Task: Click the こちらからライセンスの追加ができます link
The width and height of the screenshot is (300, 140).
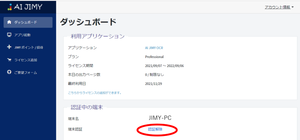Action: (x=95, y=93)
